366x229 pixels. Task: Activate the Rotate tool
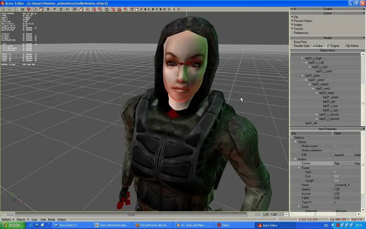point(35,9)
